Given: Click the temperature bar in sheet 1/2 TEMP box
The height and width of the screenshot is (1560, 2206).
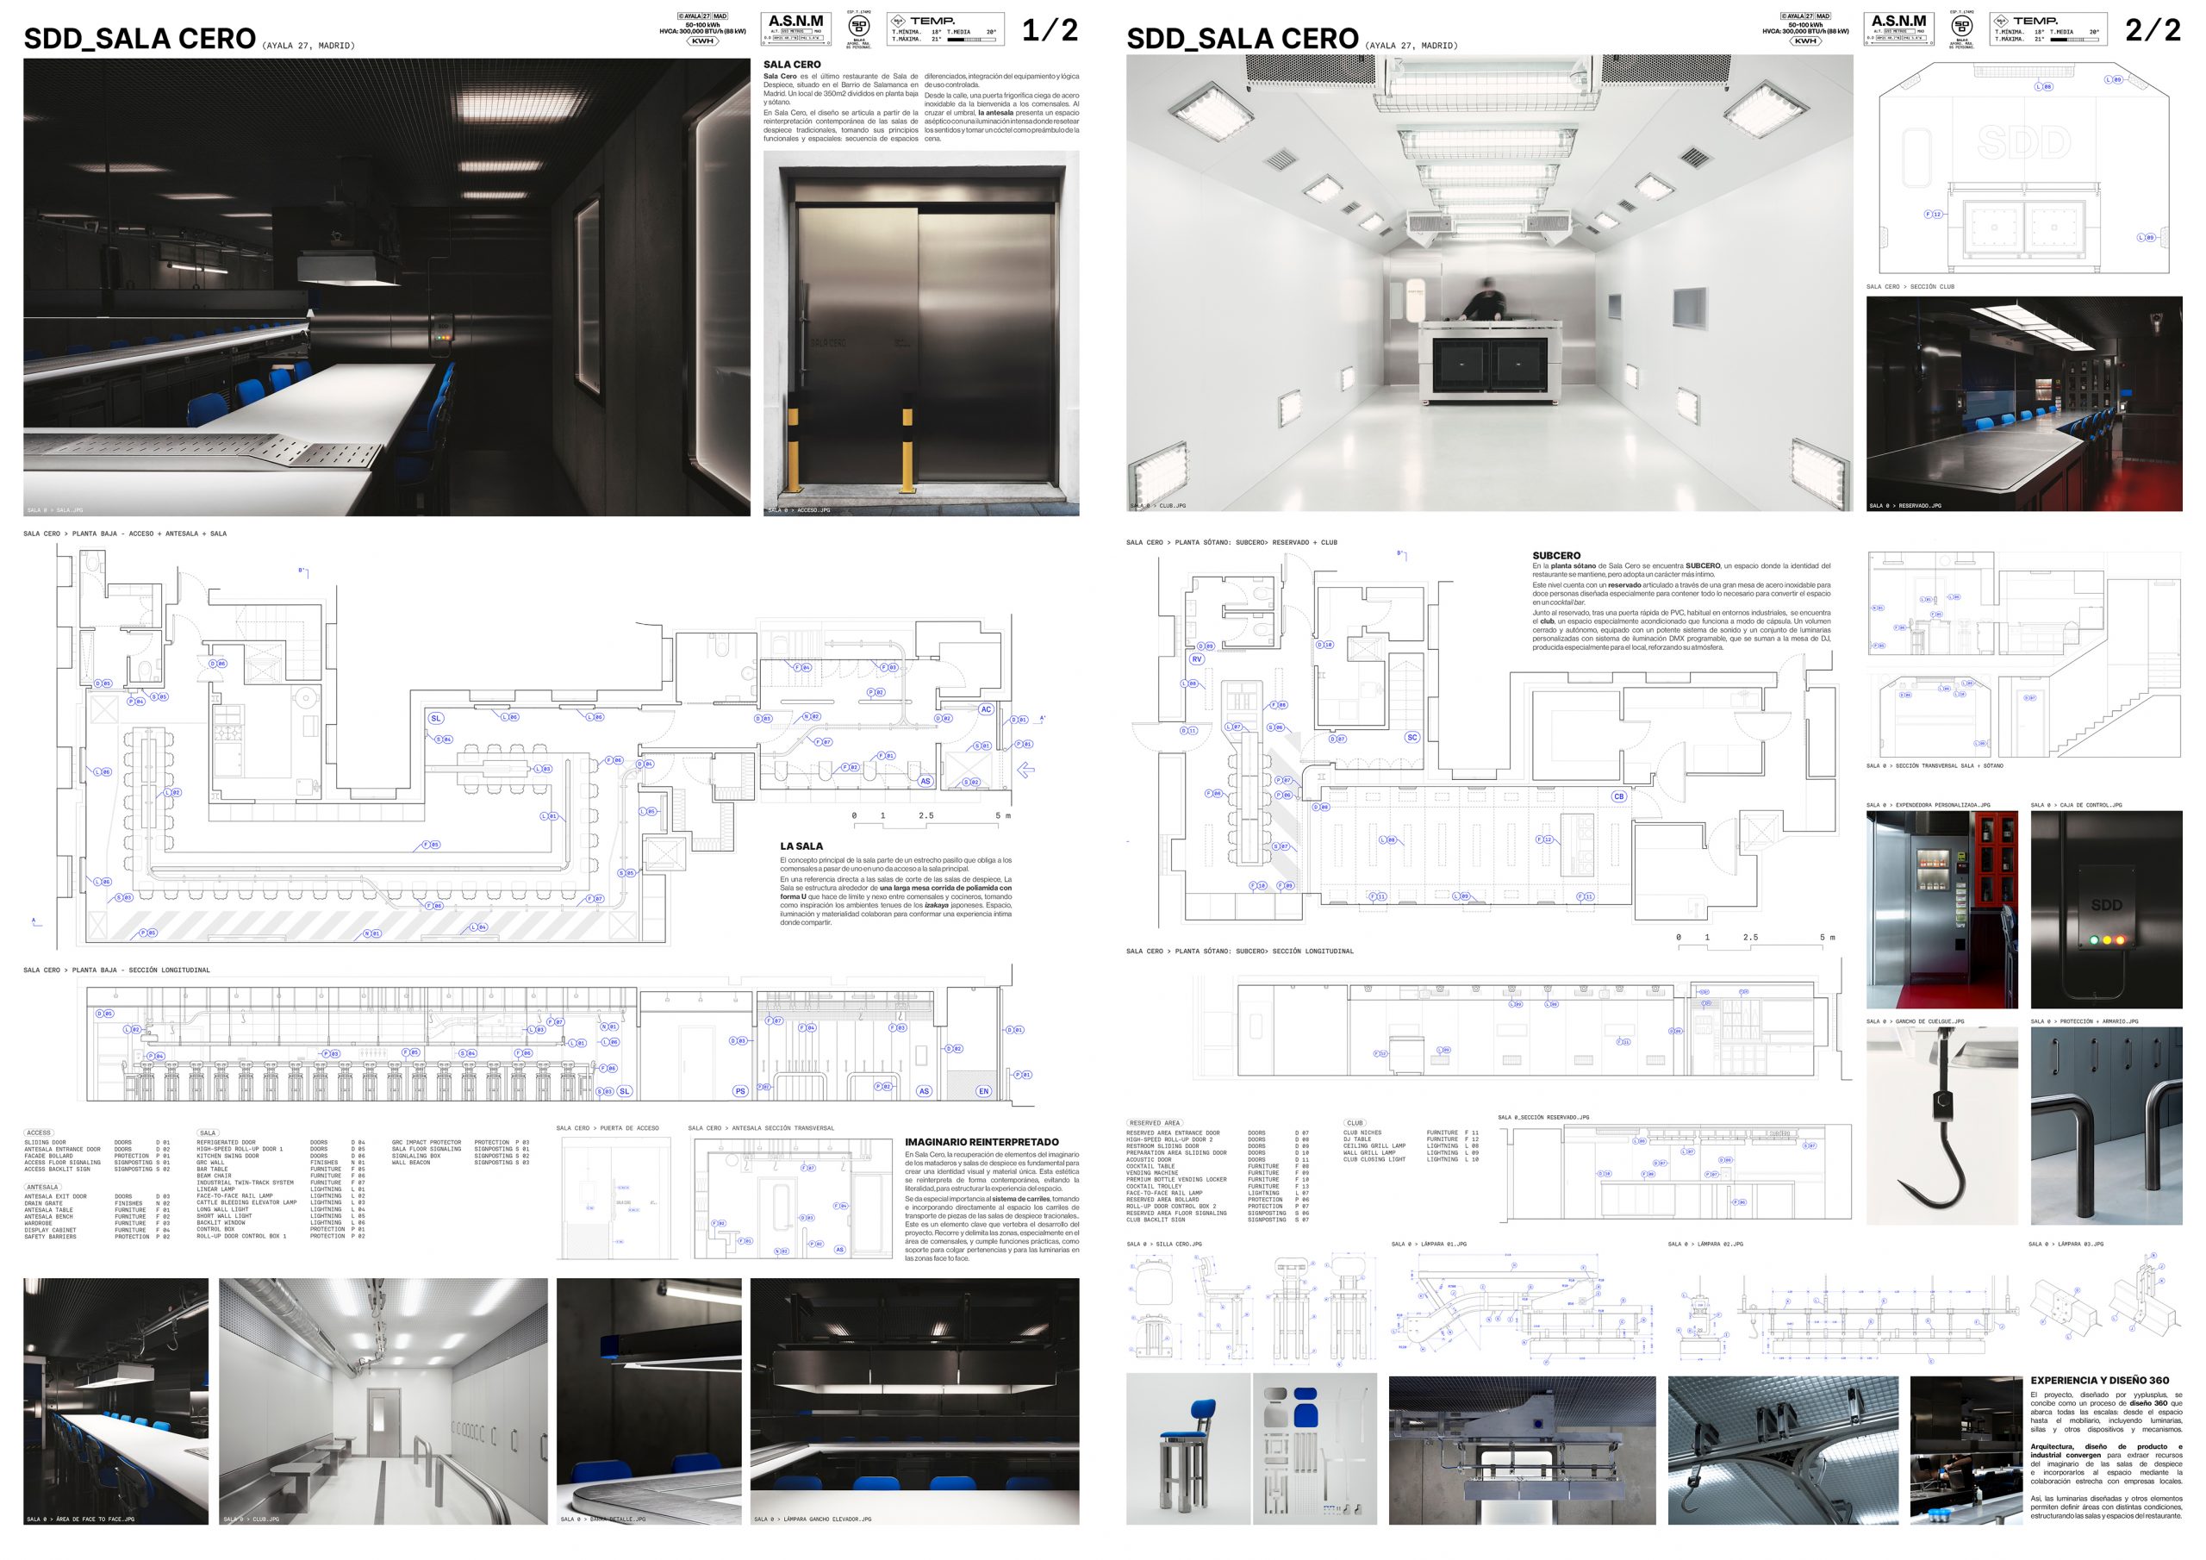Looking at the screenshot, I should point(972,40).
